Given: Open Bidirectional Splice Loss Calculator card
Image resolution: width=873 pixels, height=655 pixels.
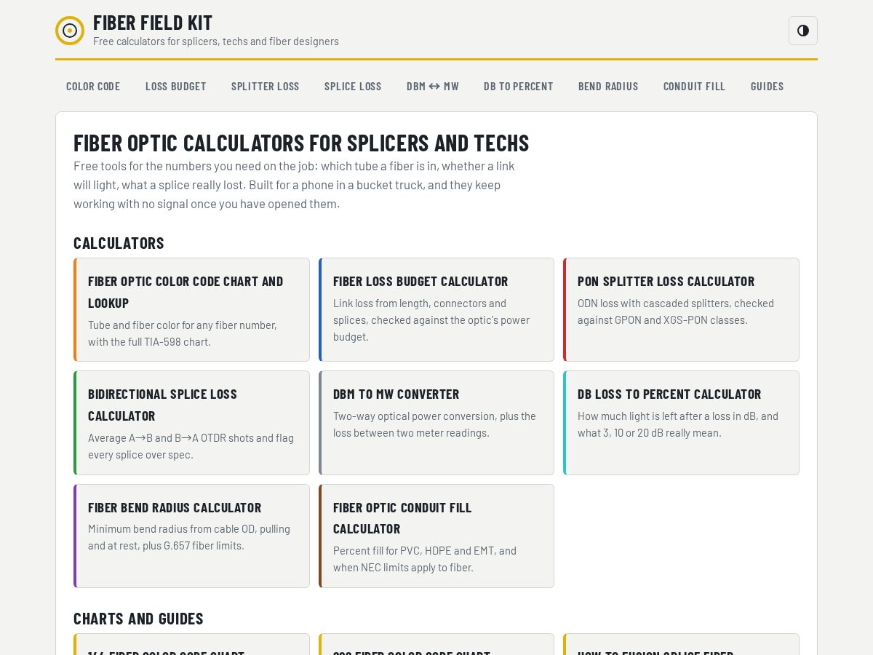Looking at the screenshot, I should (191, 423).
